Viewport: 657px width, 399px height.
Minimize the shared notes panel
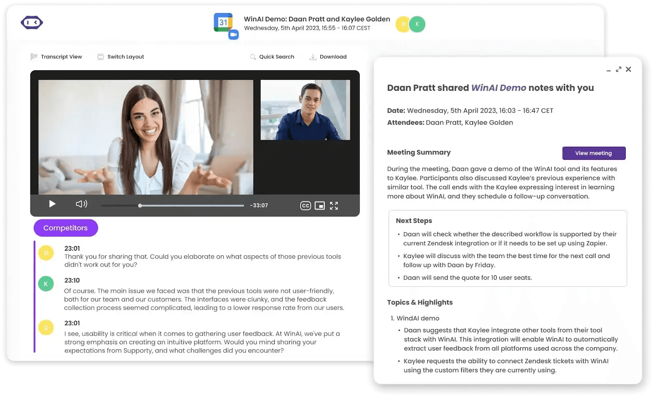point(609,70)
